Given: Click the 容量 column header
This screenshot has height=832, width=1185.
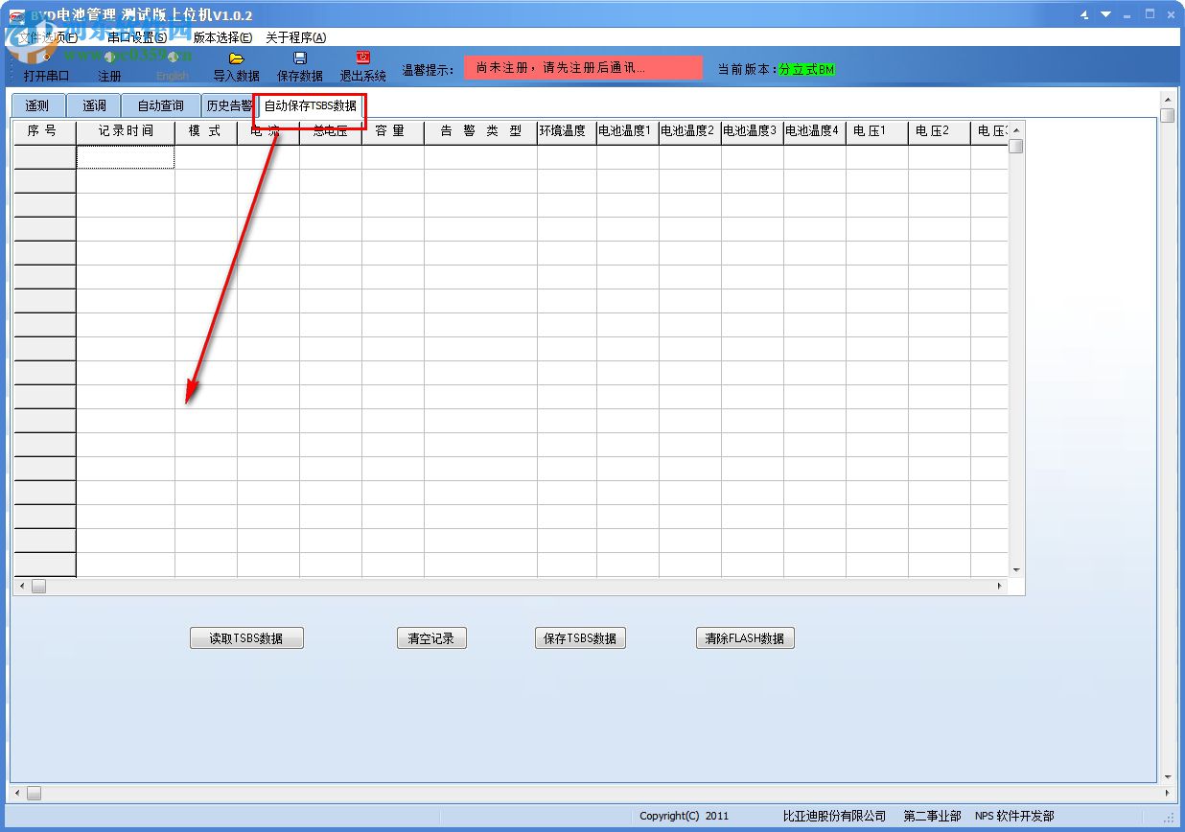Looking at the screenshot, I should tap(393, 131).
